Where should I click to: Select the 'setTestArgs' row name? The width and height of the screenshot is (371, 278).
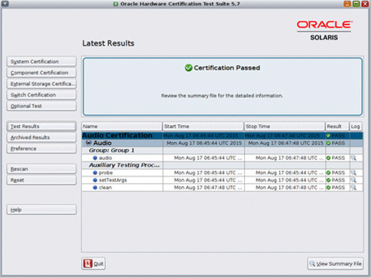tap(113, 180)
